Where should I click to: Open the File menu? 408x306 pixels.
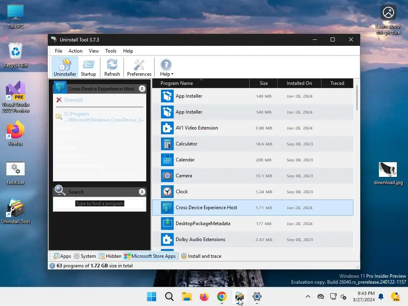click(x=59, y=51)
